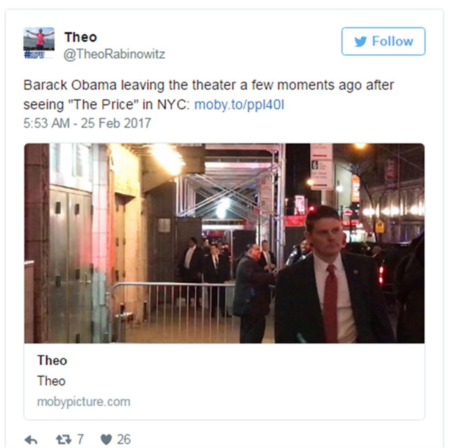Click the Theo card description line
Screen dimensions: 451x448
(x=52, y=381)
